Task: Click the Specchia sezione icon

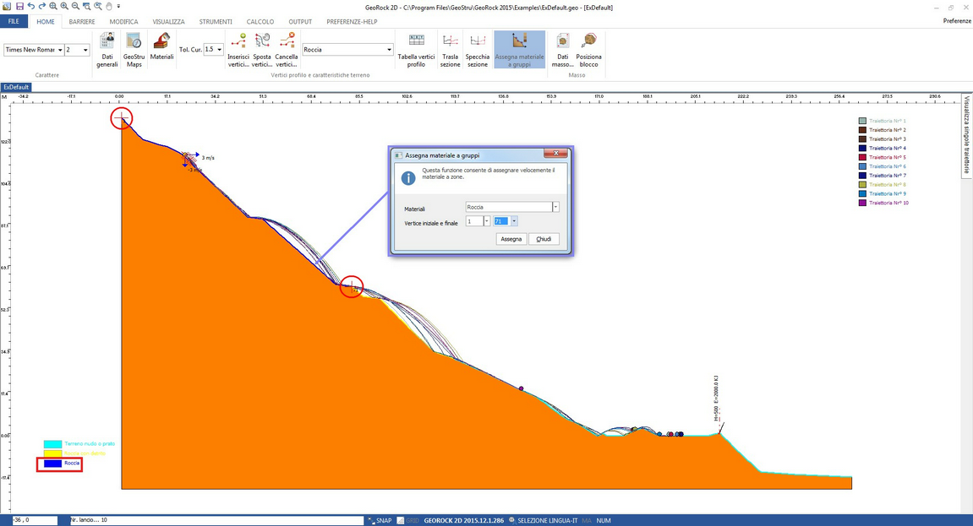Action: 478,50
